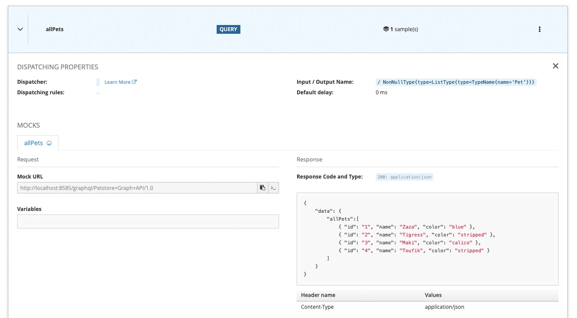
Task: Close the dispatching properties panel
Action: (555, 66)
